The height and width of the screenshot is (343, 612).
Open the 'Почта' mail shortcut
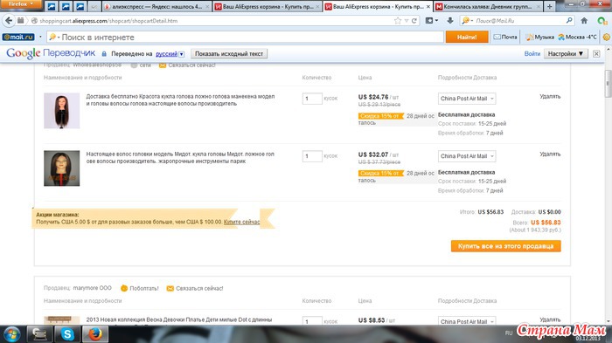coord(505,37)
